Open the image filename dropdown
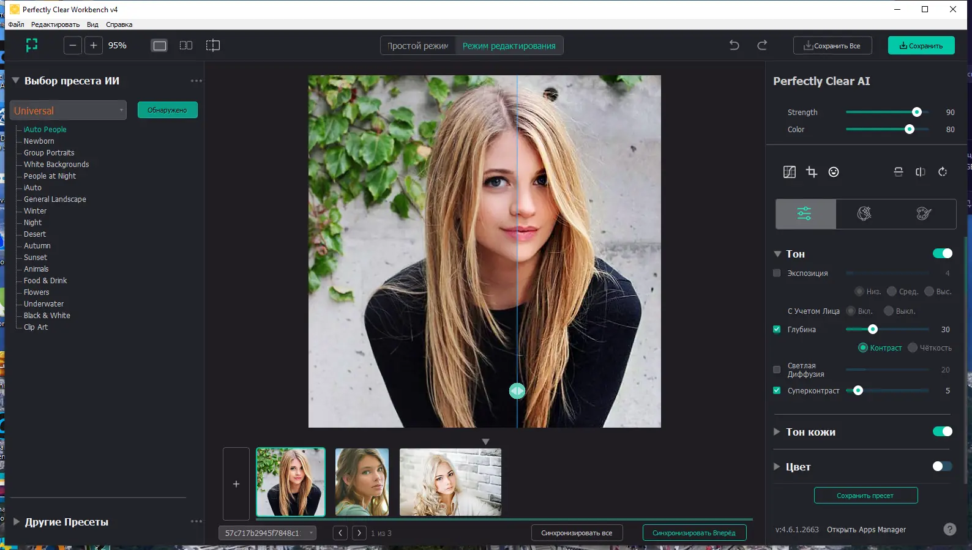 (x=267, y=533)
